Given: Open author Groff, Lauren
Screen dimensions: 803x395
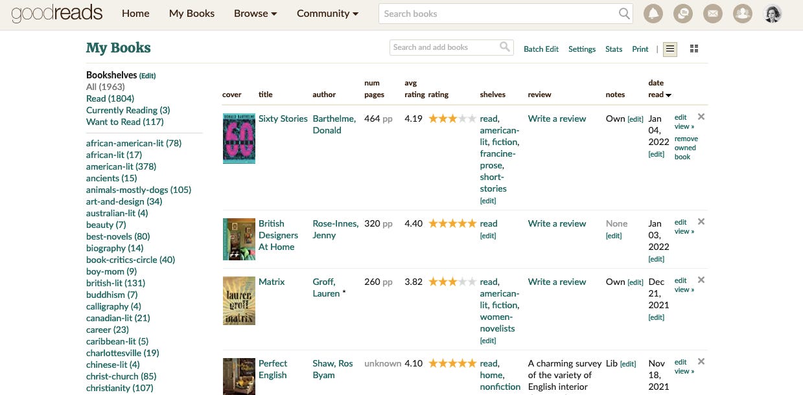Looking at the screenshot, I should (326, 288).
